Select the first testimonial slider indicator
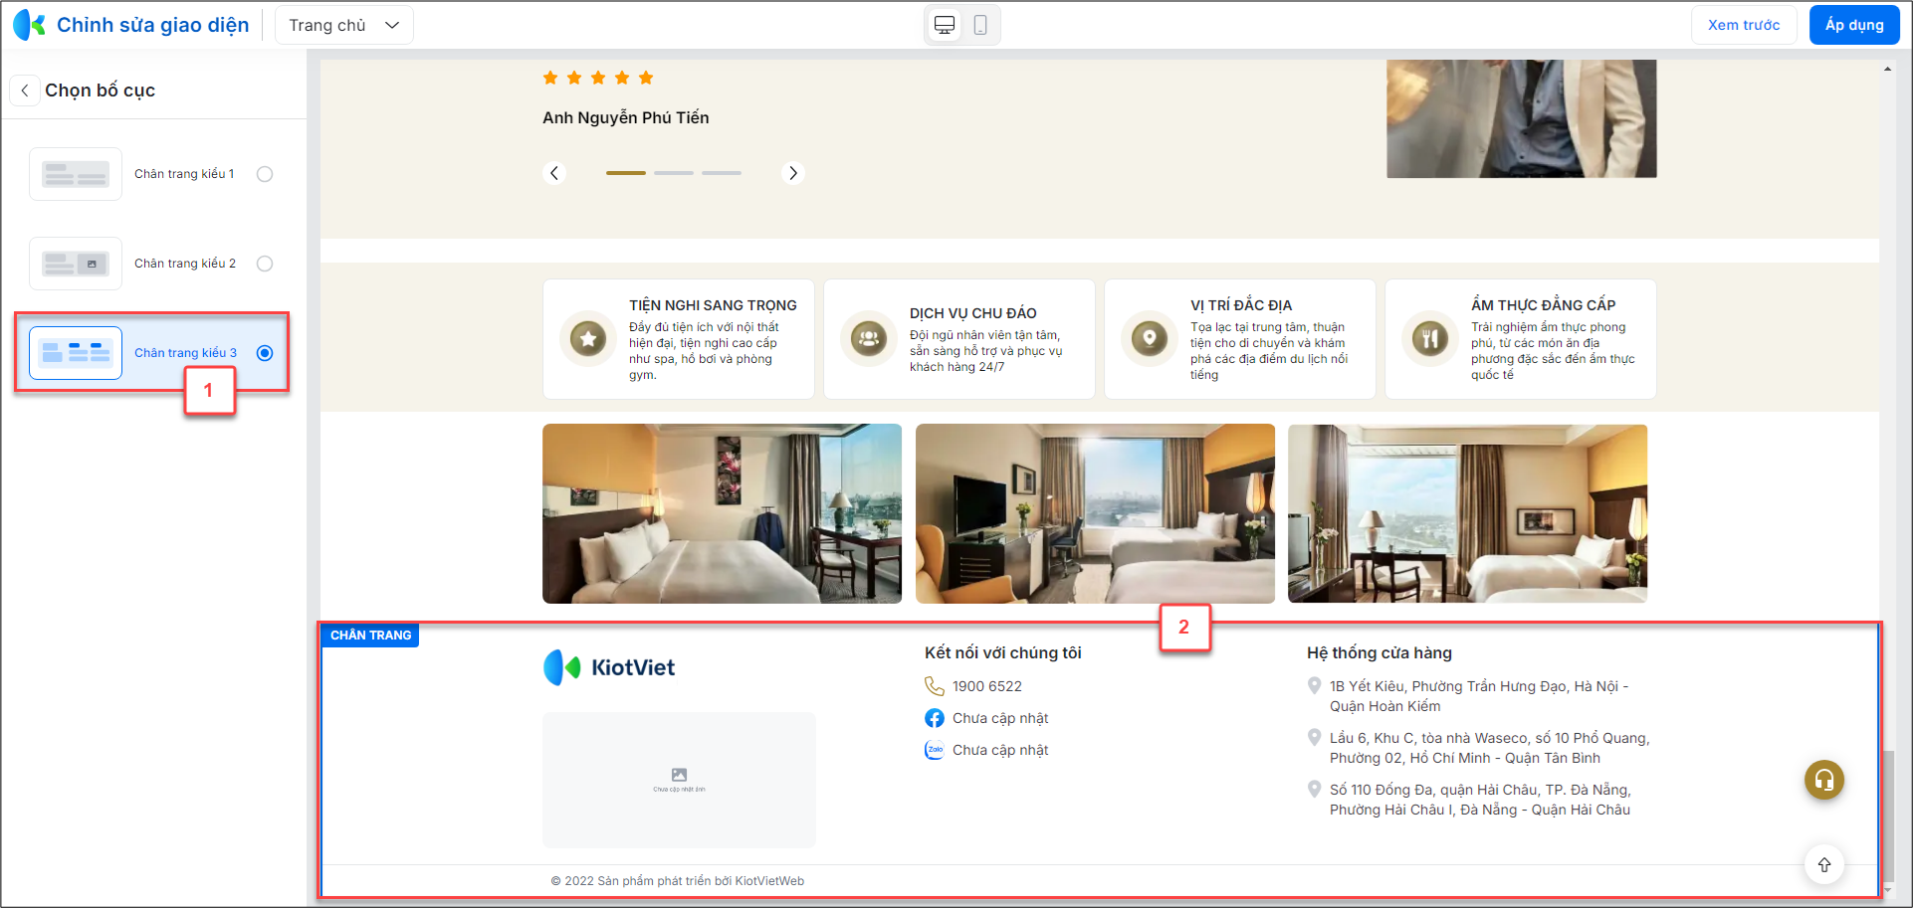 626,173
